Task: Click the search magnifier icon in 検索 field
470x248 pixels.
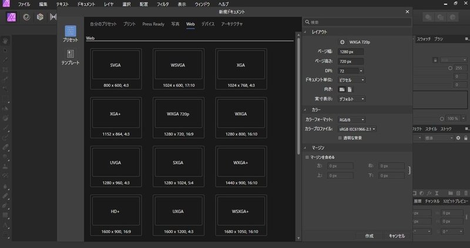Action: [x=307, y=22]
